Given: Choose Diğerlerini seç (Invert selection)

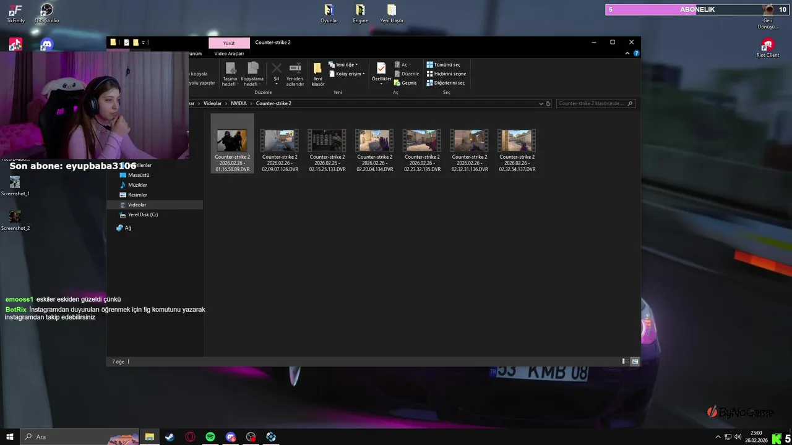Looking at the screenshot, I should [x=445, y=83].
